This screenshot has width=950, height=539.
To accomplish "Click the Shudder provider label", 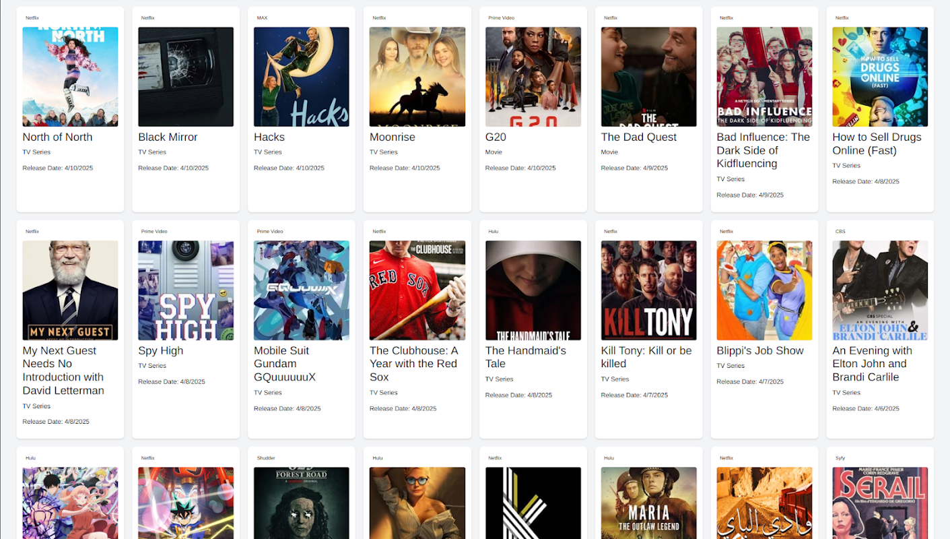I will (x=266, y=458).
